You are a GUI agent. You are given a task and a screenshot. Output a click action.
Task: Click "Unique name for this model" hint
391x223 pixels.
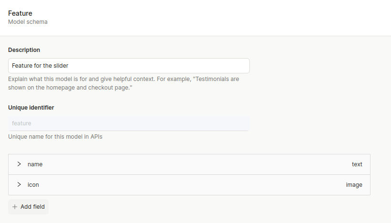55,137
